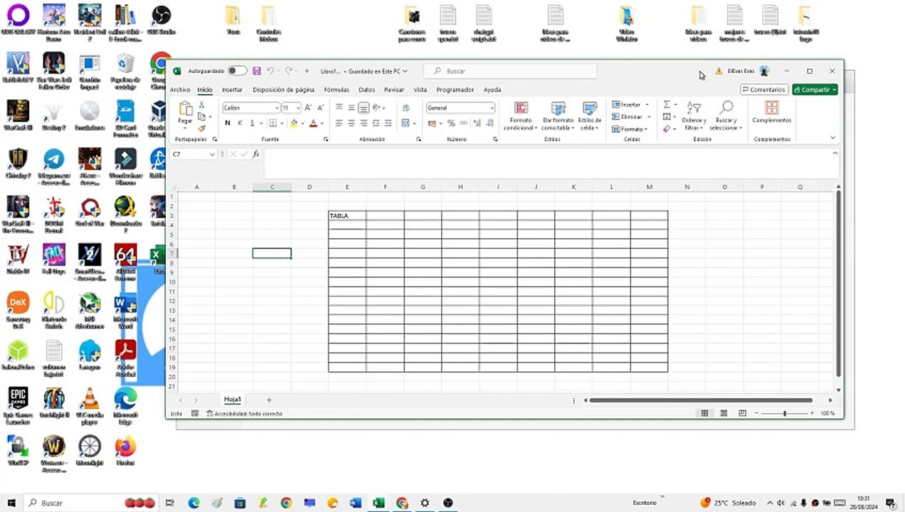Screen dimensions: 905x512
Task: Toggle bold N formatting
Action: click(x=228, y=123)
